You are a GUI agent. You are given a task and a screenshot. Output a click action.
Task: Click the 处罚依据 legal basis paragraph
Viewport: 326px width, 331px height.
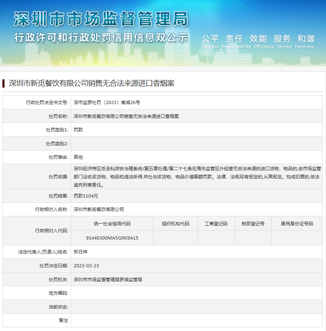tap(197, 177)
